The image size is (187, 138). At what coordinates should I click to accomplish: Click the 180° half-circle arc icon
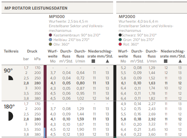point(11,116)
